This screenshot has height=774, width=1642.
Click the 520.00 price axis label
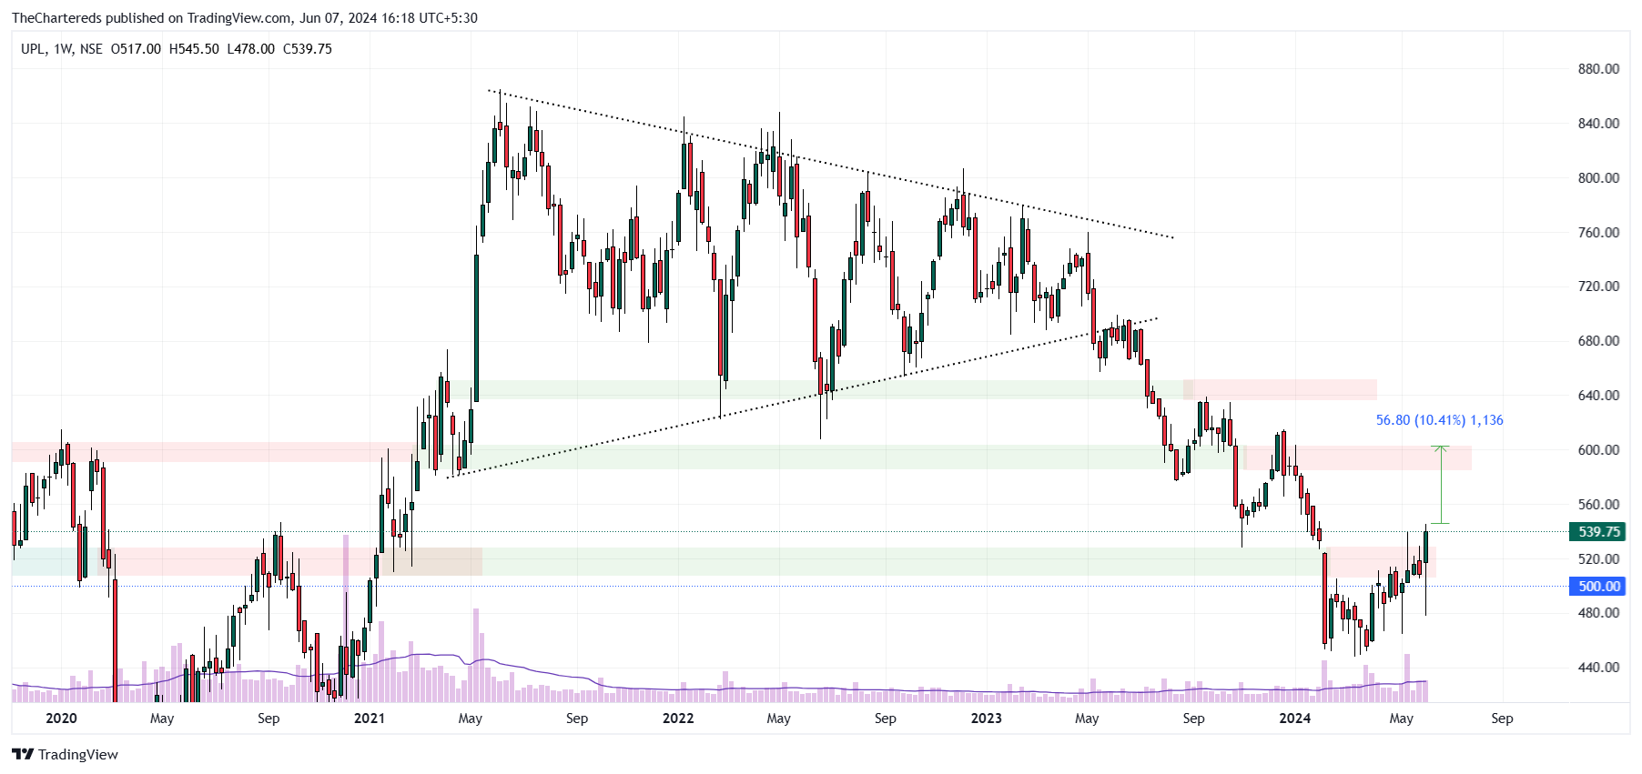point(1598,559)
